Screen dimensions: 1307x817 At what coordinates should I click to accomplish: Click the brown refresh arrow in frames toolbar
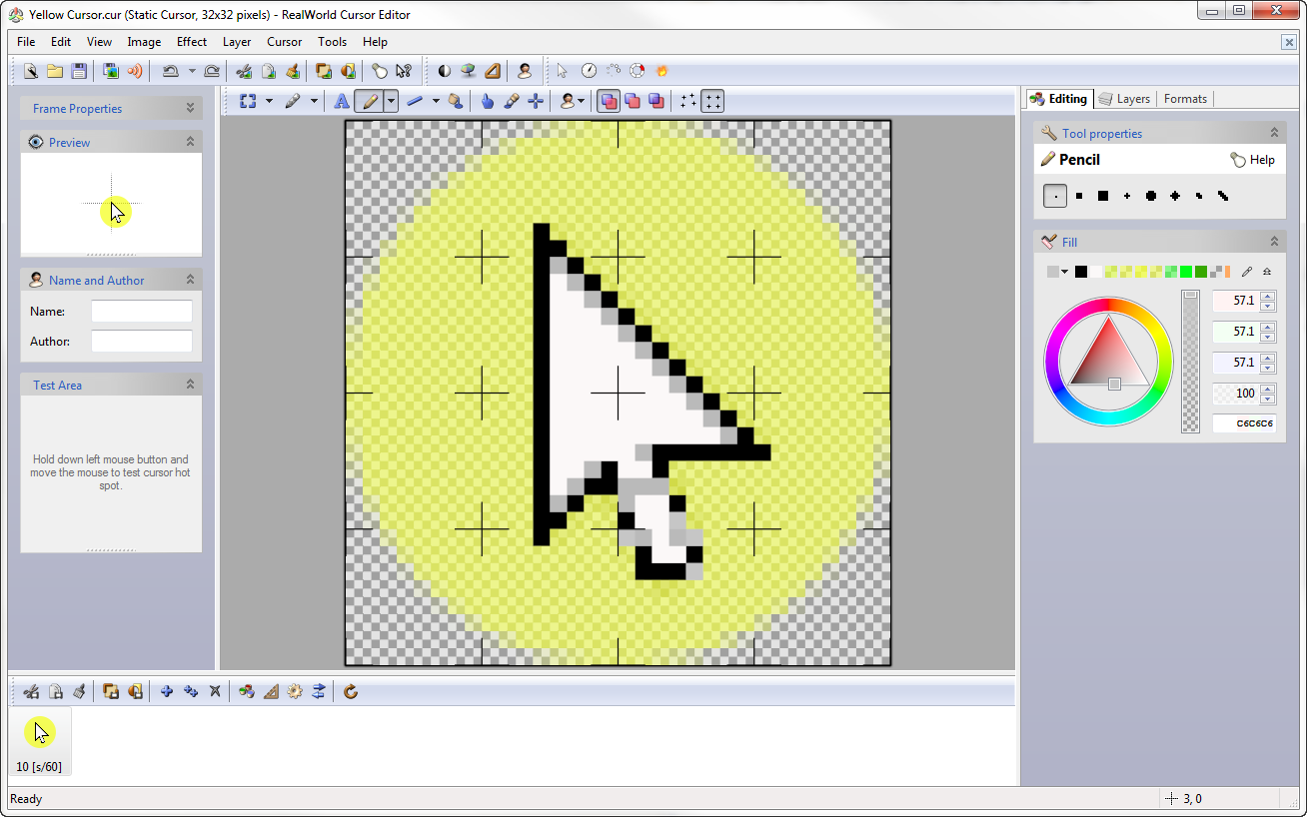[351, 691]
